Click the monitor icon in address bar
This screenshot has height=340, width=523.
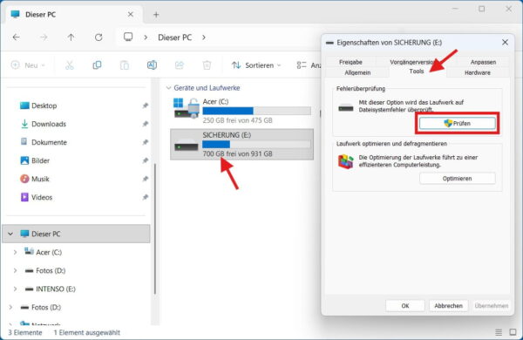tap(128, 37)
